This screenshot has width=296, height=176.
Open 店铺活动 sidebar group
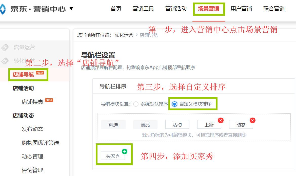point(23,88)
